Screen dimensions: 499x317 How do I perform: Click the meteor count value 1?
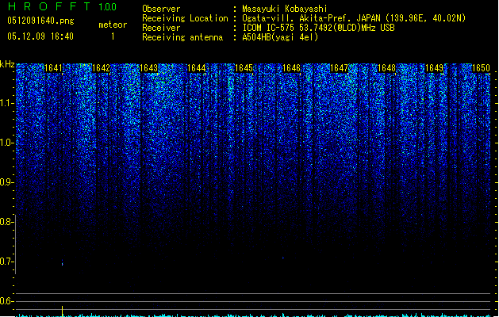[113, 36]
